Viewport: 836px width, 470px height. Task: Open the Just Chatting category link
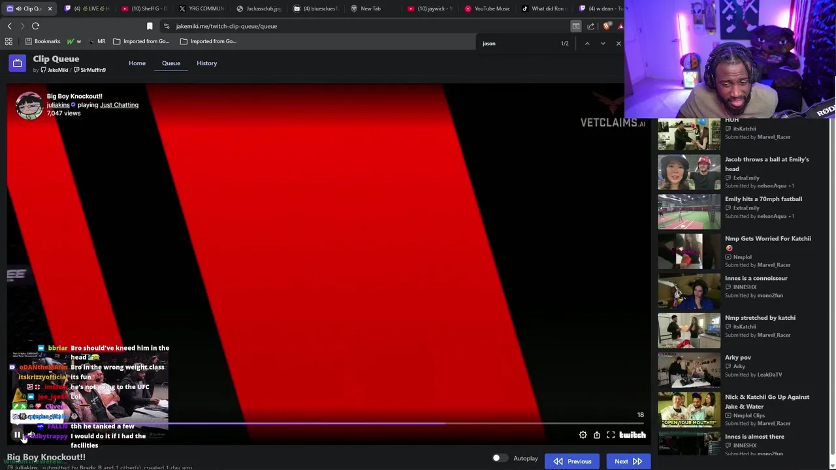(x=119, y=105)
